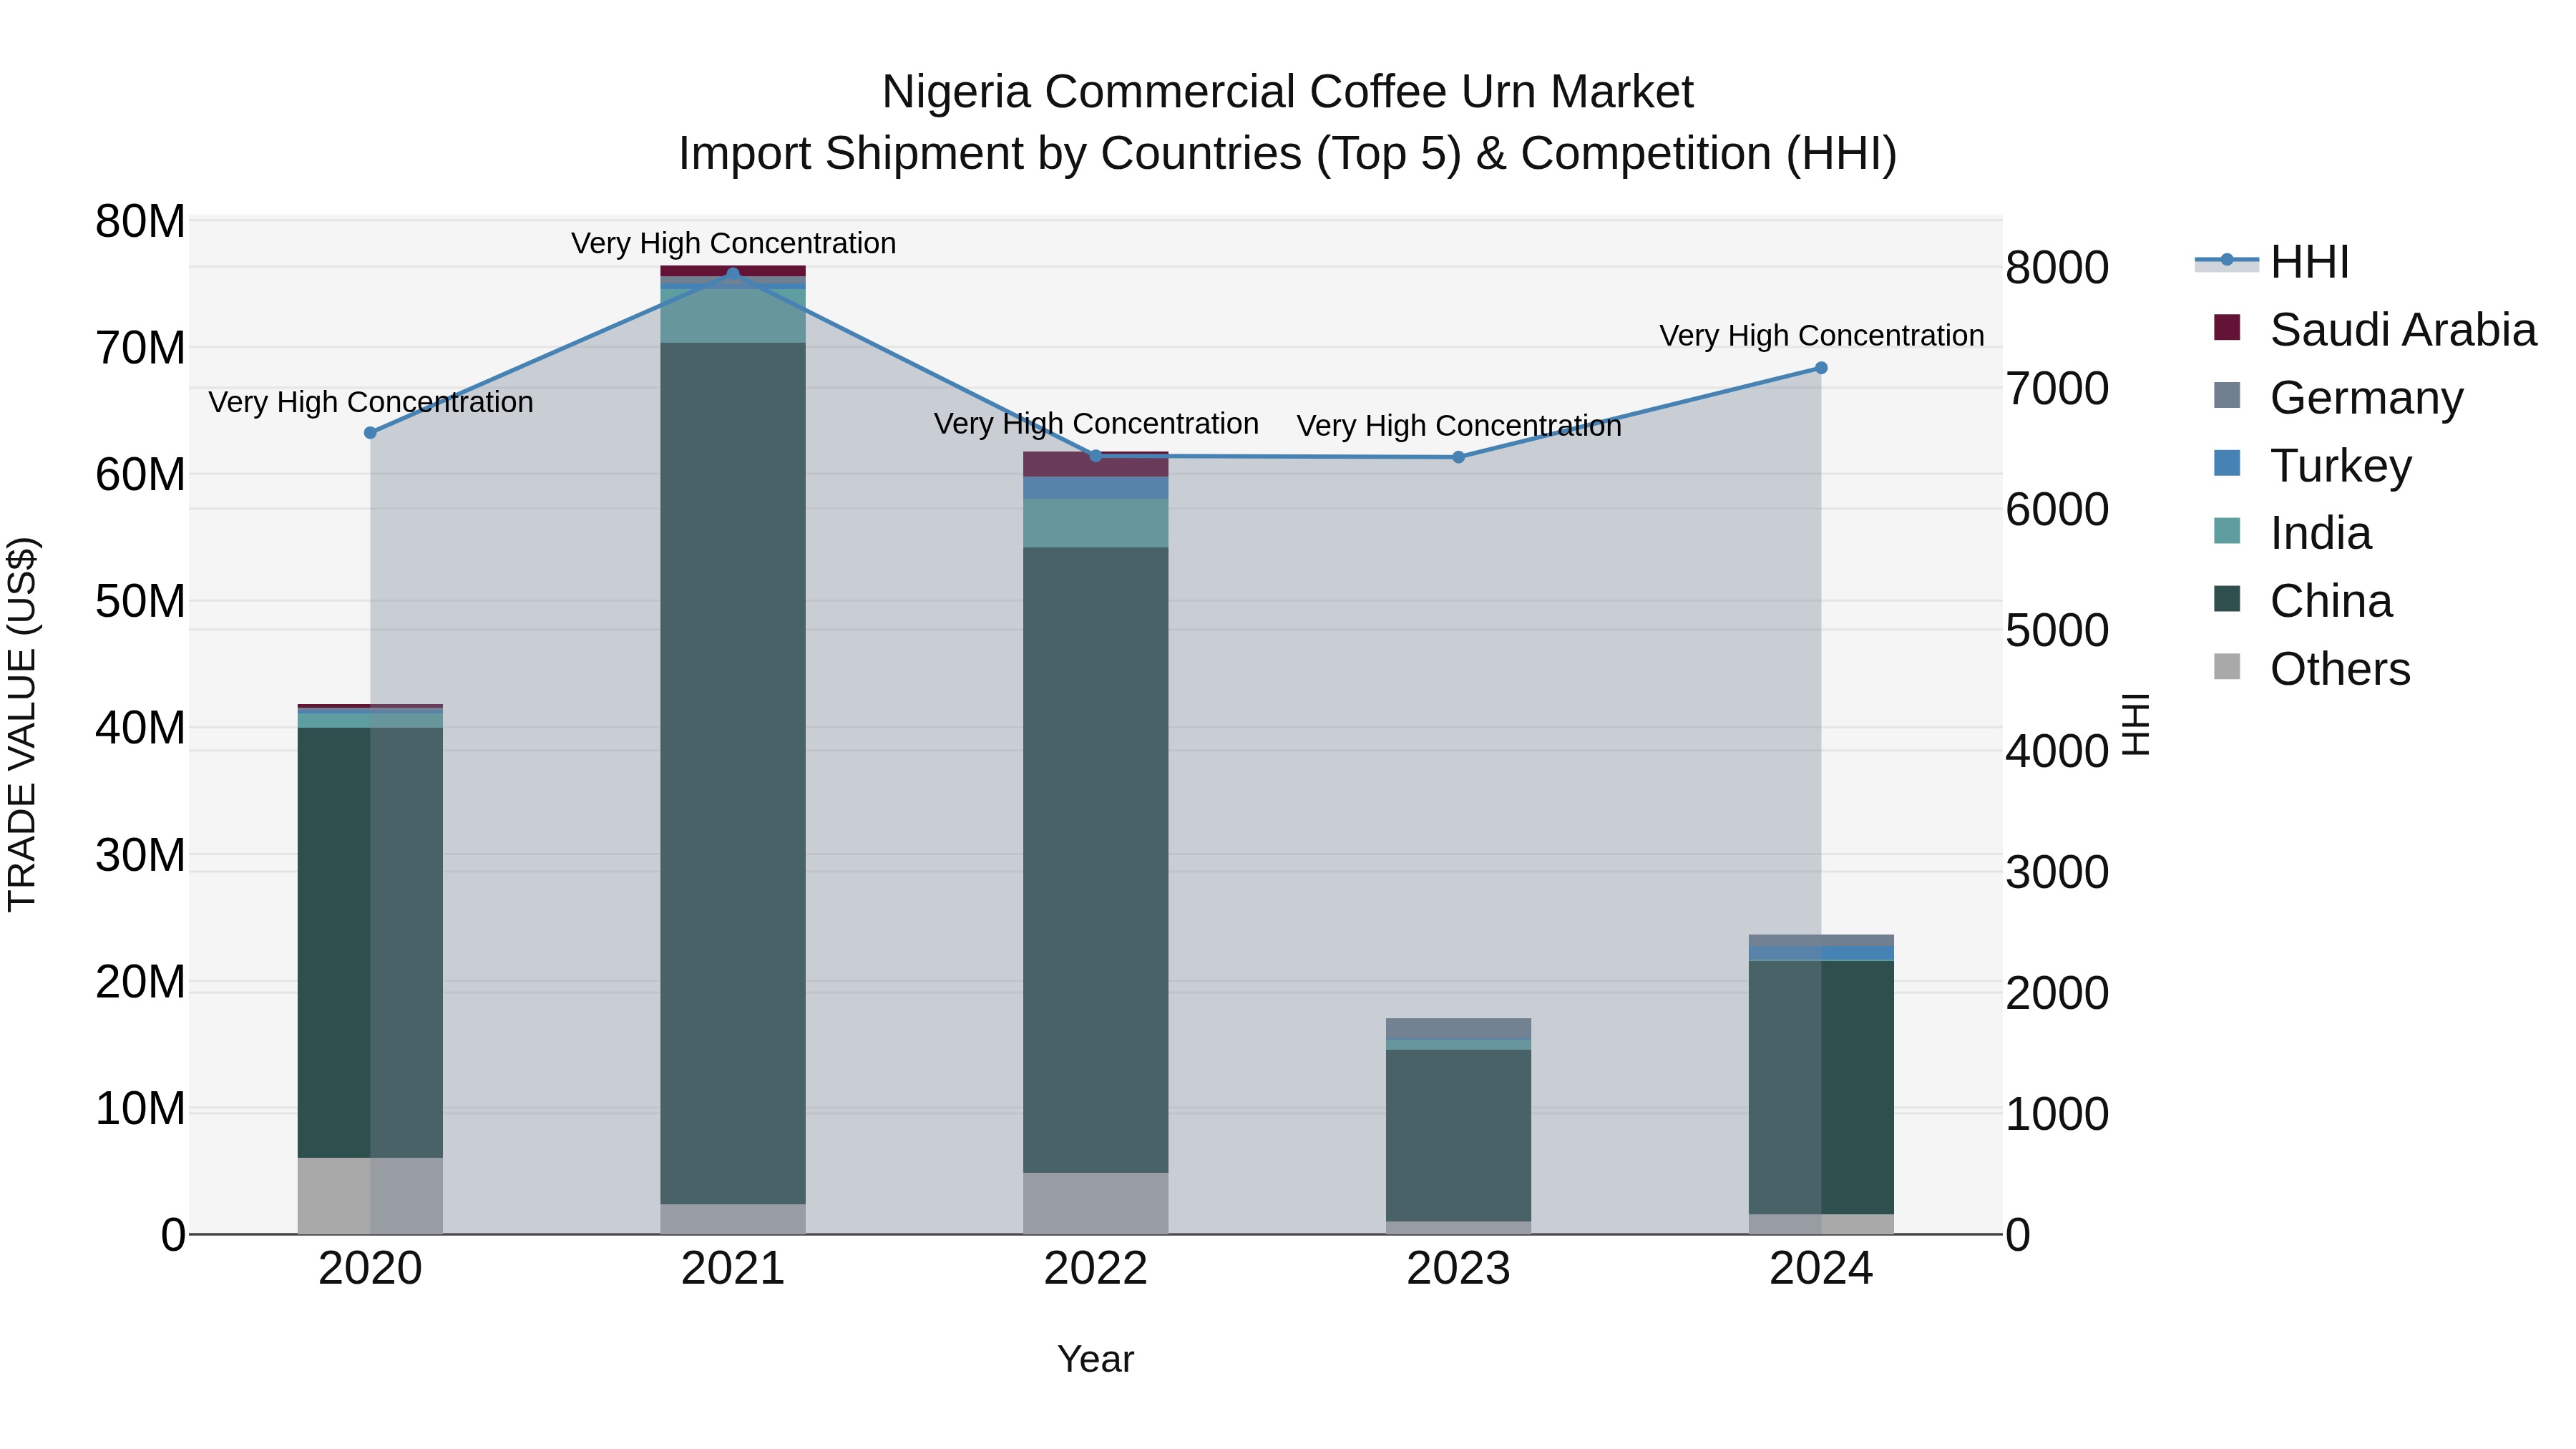The image size is (2576, 1449).
Task: Click the India segment of the 2021 bar
Action: 733,316
